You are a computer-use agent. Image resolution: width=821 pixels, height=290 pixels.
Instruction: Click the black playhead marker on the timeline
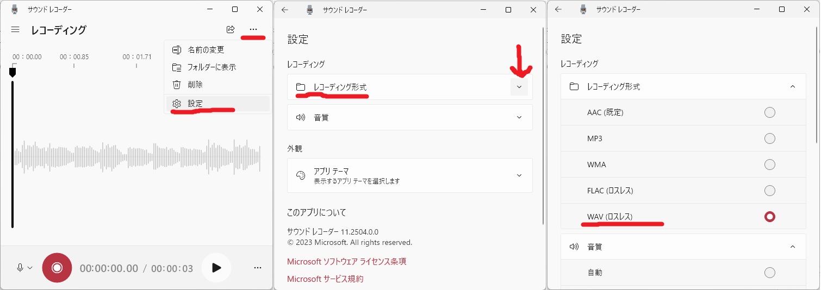(x=13, y=72)
